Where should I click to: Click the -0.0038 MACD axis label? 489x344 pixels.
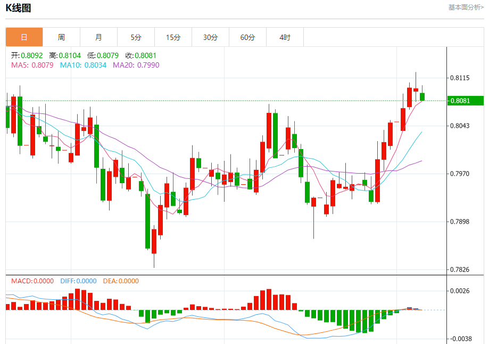[460, 339]
